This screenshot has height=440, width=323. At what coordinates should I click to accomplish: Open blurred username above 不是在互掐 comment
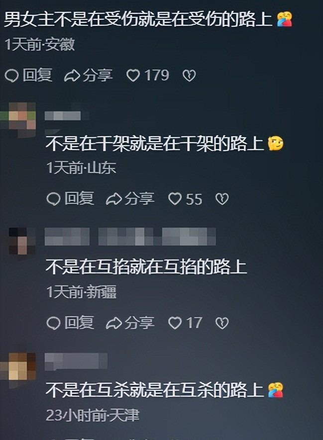pos(130,236)
